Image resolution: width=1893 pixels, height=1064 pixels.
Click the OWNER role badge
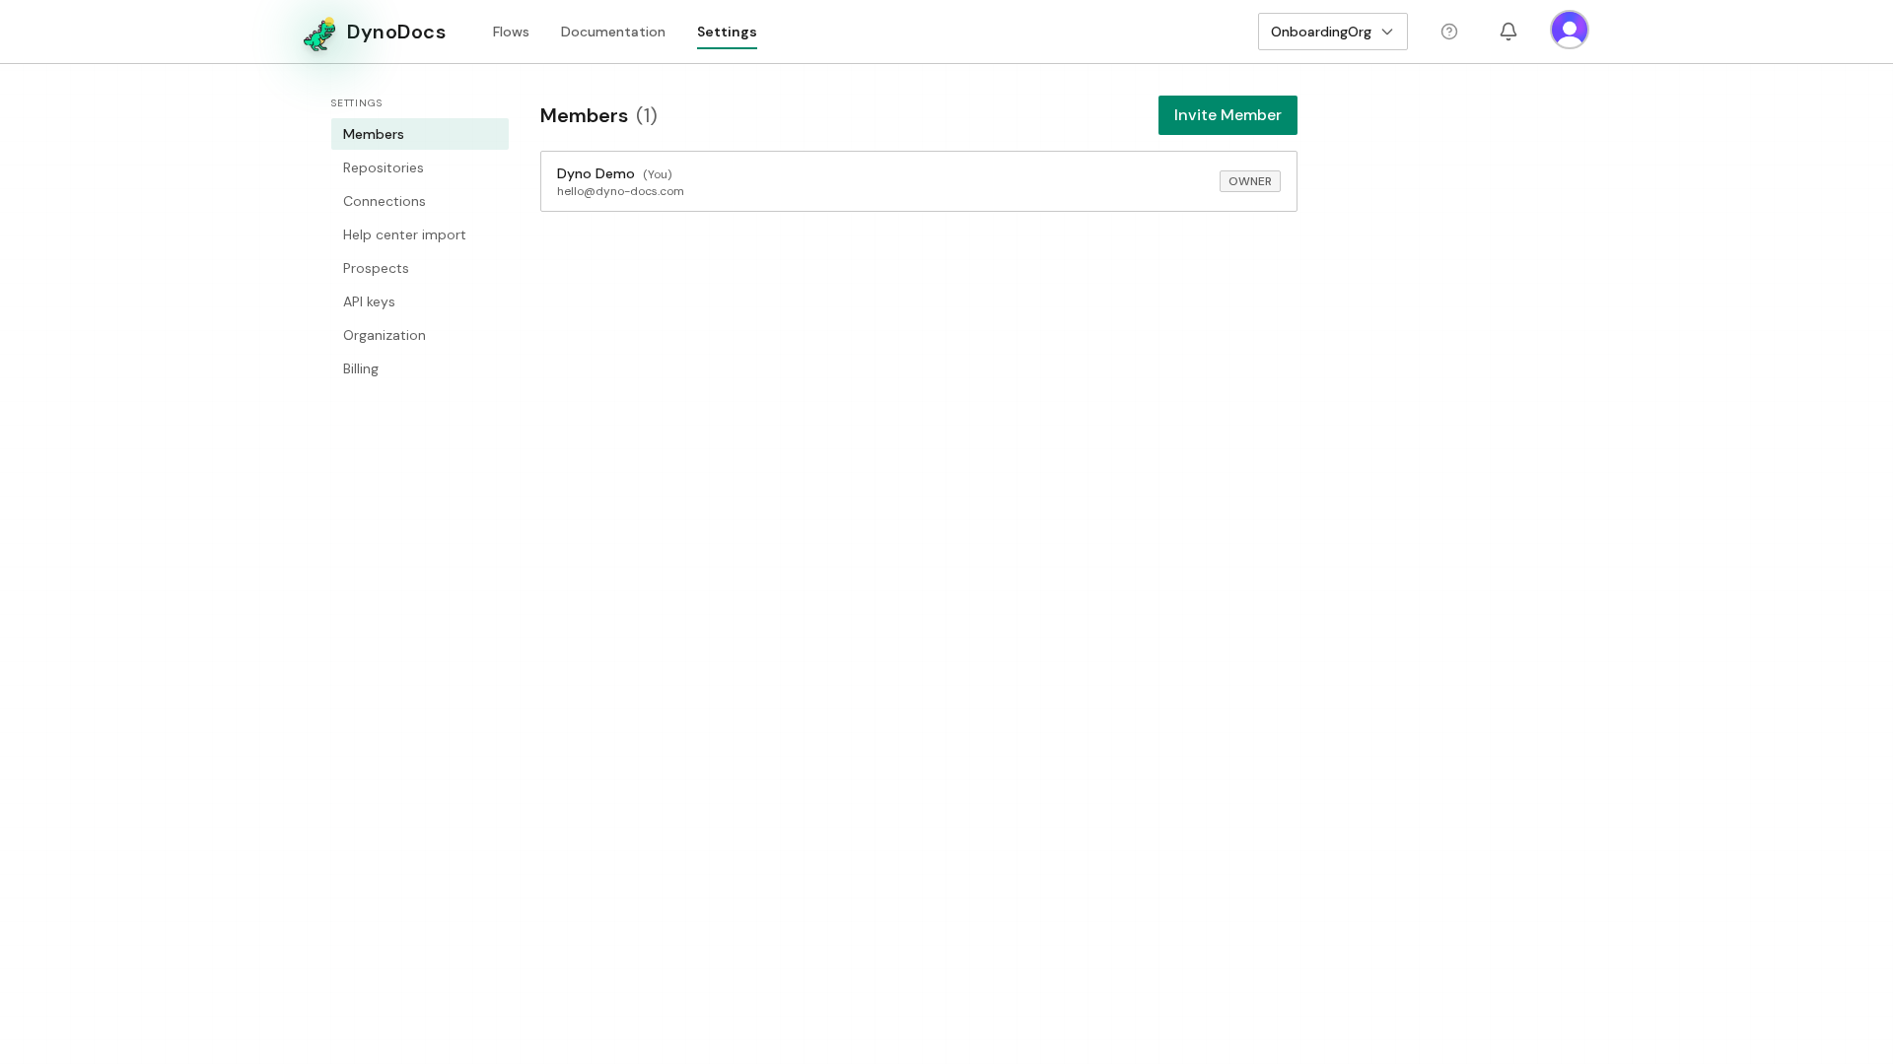[x=1250, y=181]
